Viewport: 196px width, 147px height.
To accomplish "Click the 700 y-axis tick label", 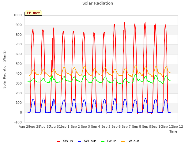I will pyautogui.click(x=19, y=44).
